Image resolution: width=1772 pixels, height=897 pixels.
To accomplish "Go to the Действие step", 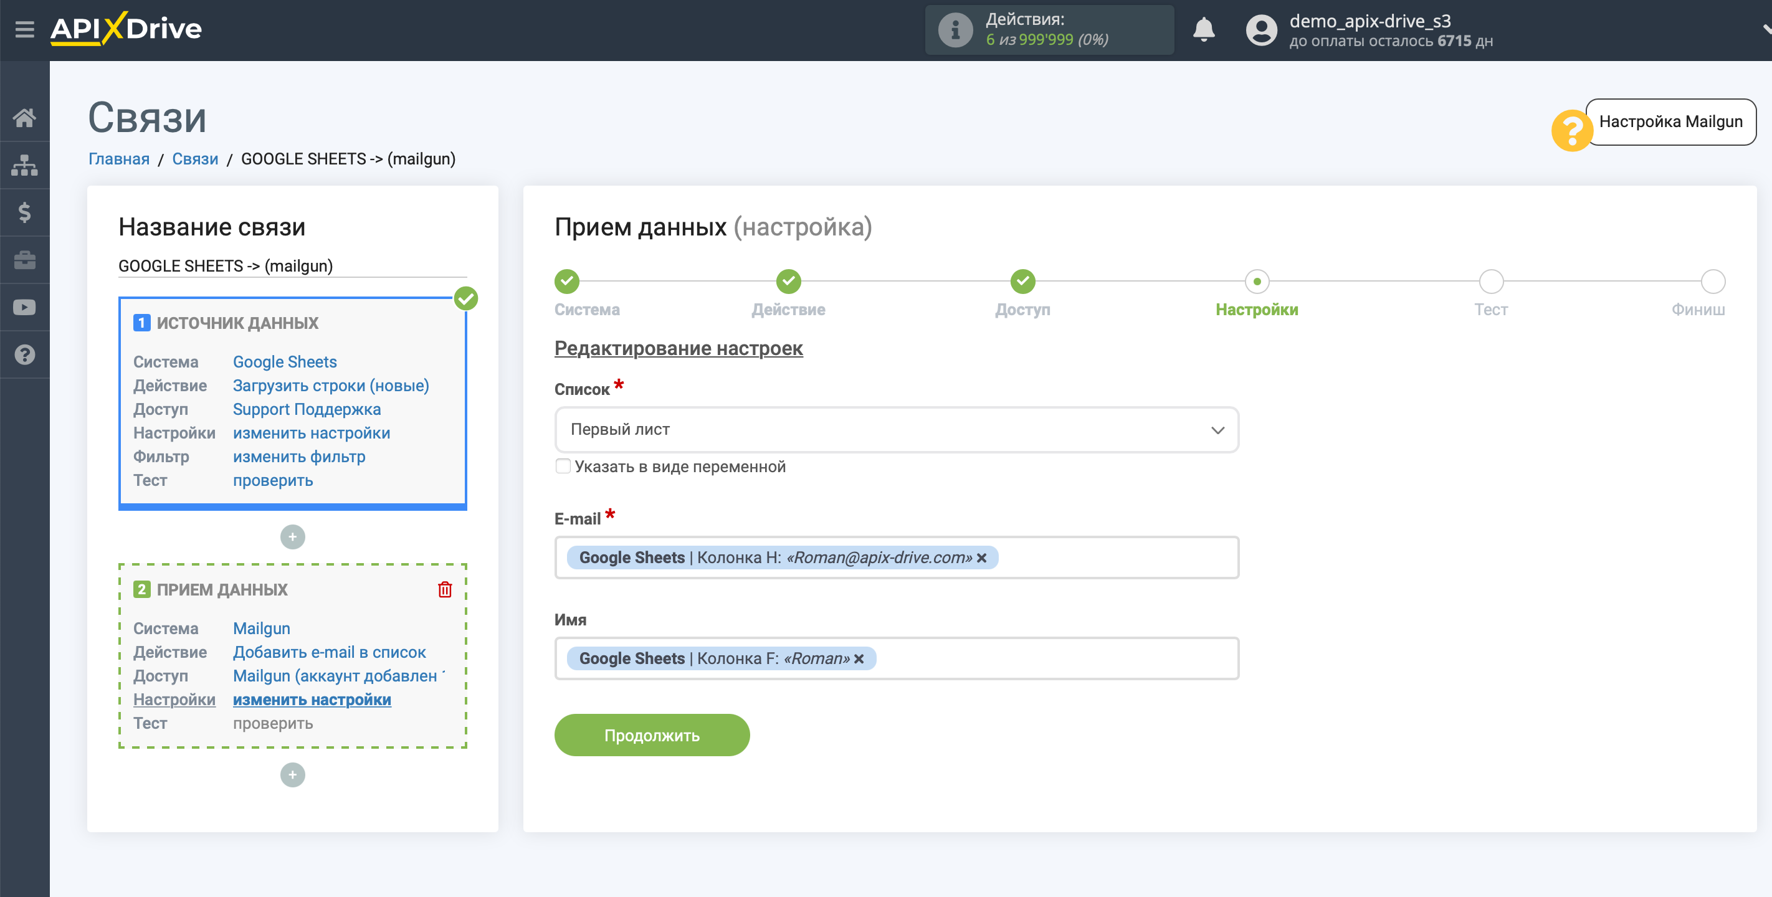I will point(788,282).
